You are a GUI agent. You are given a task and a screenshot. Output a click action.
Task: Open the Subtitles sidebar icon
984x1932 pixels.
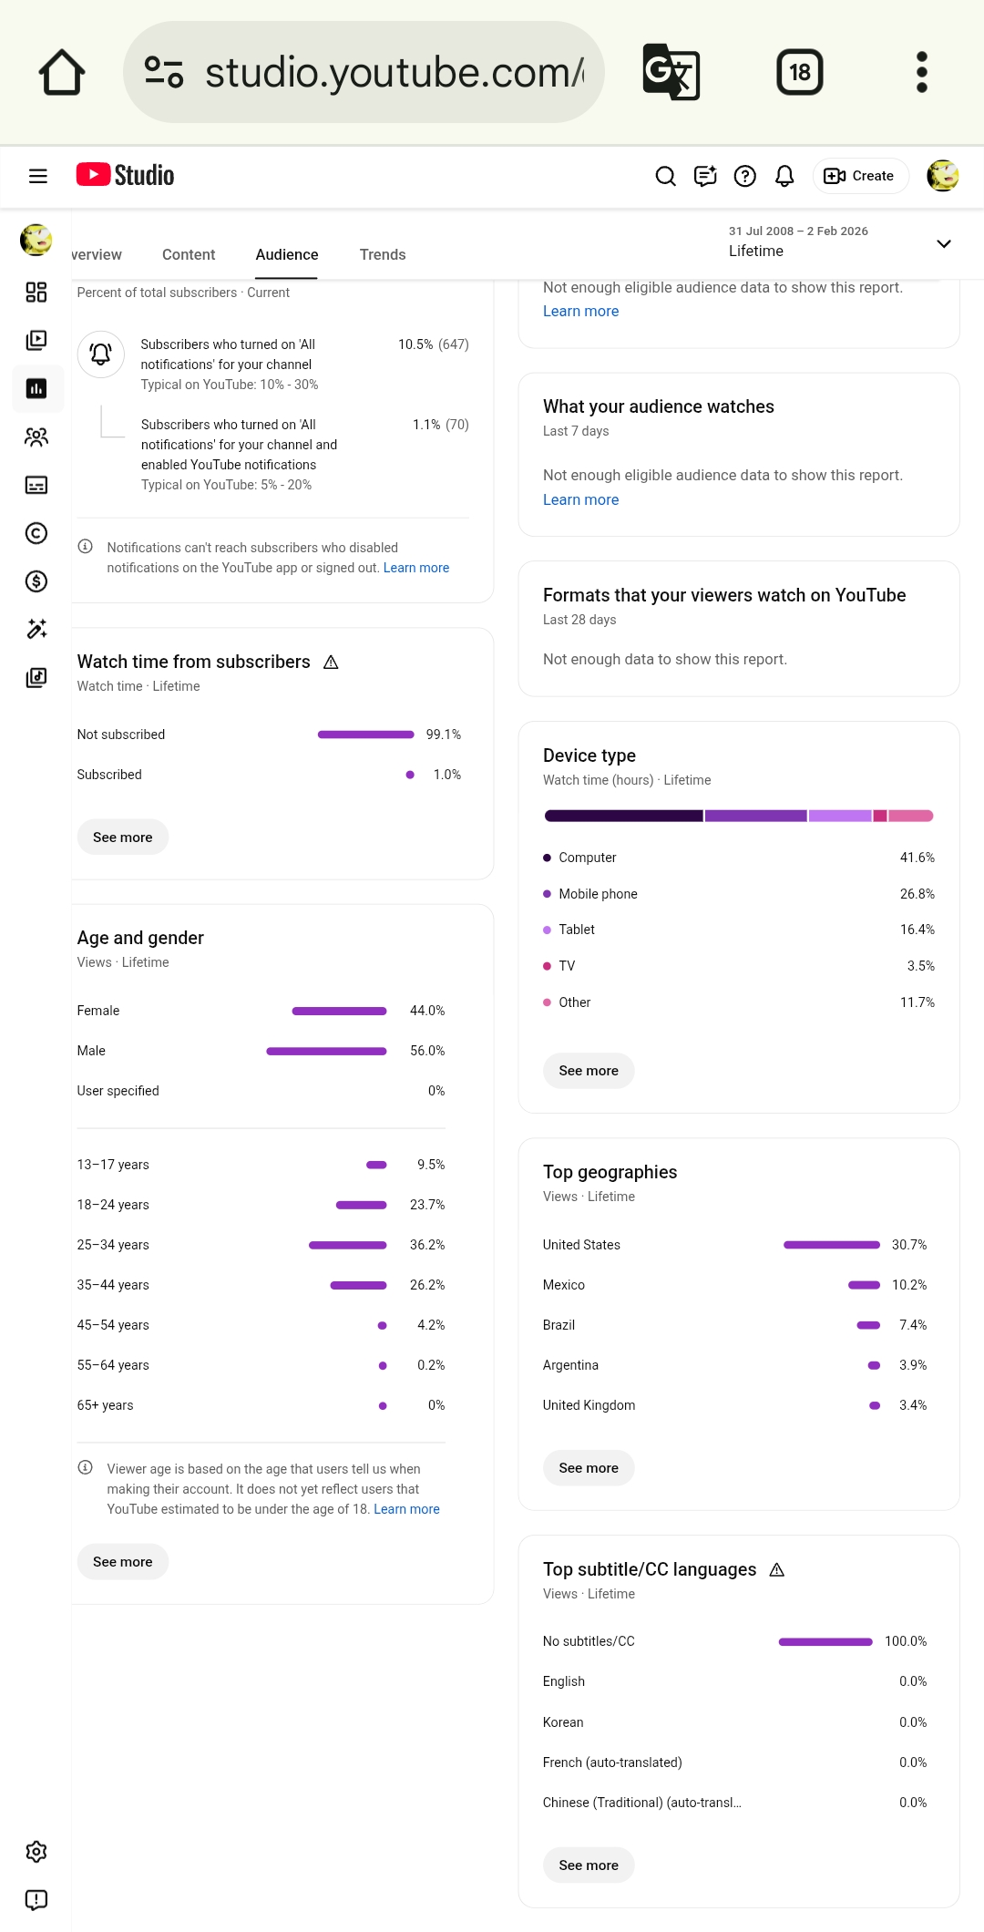point(36,485)
